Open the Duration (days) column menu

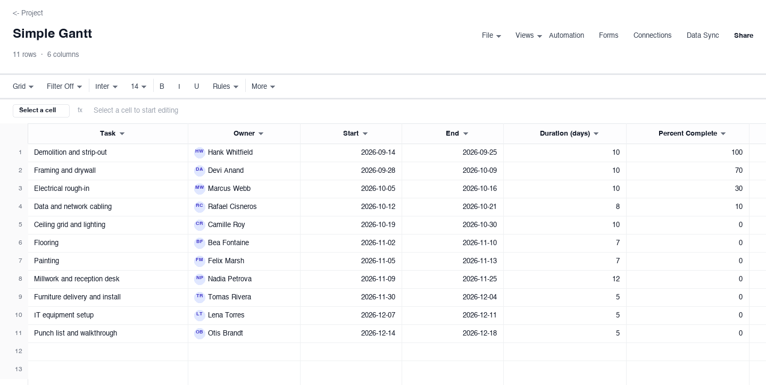pos(596,133)
